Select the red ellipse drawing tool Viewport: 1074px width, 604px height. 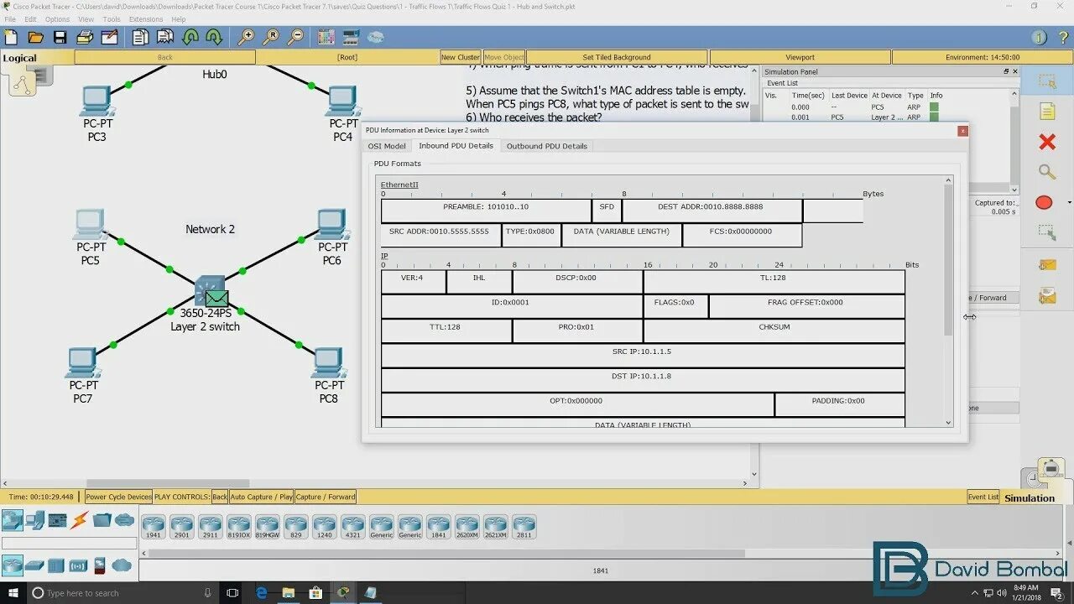click(1044, 202)
